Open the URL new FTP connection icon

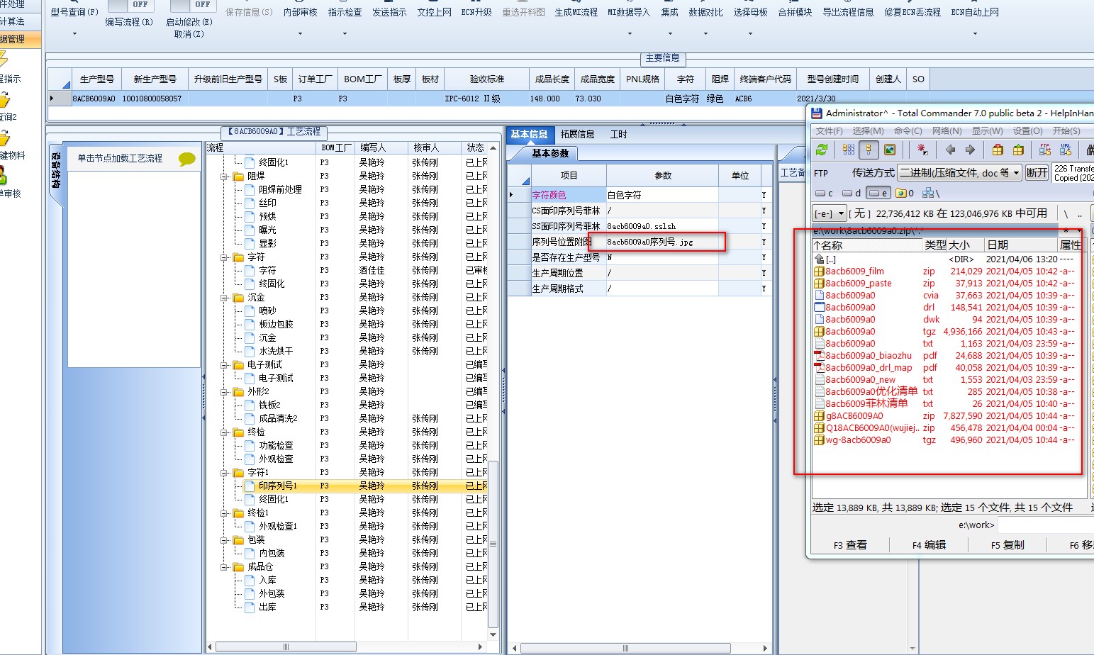[1066, 150]
